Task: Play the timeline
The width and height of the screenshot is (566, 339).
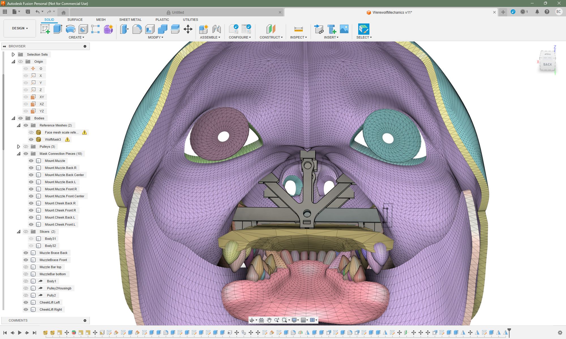Action: pos(20,333)
